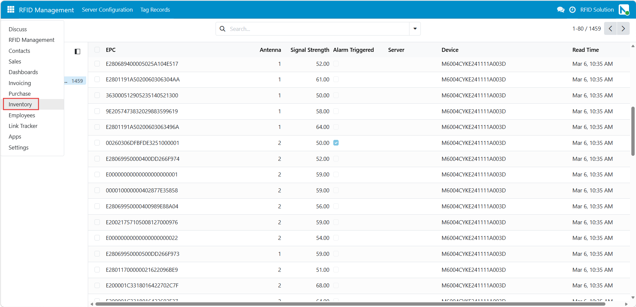Image resolution: width=636 pixels, height=307 pixels.
Task: Click the RFID Solution company label
Action: pos(597,10)
